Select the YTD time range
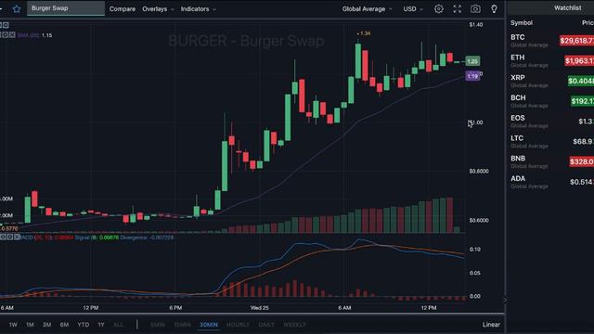The width and height of the screenshot is (594, 334). tap(83, 325)
